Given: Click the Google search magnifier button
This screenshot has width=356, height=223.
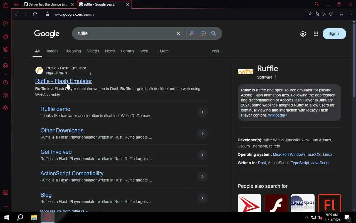Looking at the screenshot, I should (214, 33).
